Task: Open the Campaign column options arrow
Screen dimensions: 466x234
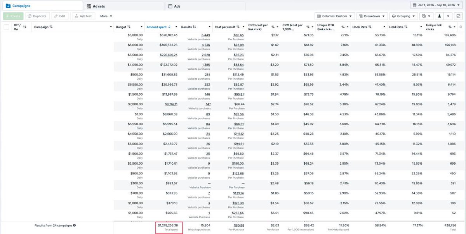Action: (110, 27)
